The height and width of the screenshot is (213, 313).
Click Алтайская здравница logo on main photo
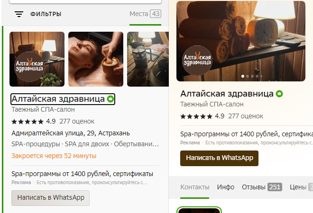click(x=197, y=61)
